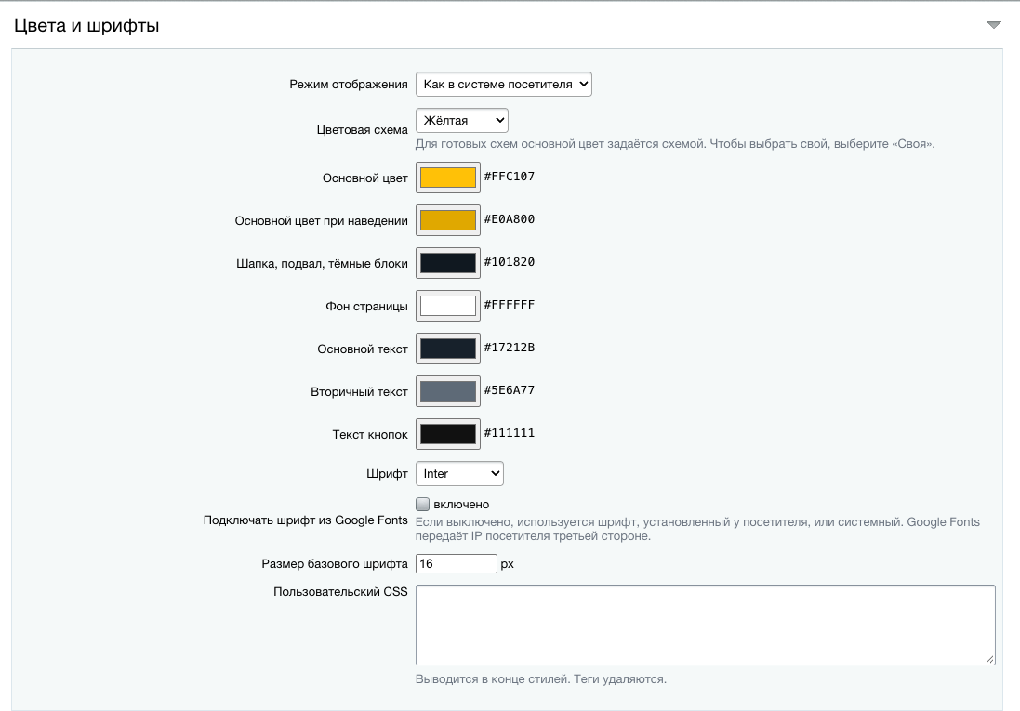
Task: Click the включено checkbox label
Action: (461, 504)
